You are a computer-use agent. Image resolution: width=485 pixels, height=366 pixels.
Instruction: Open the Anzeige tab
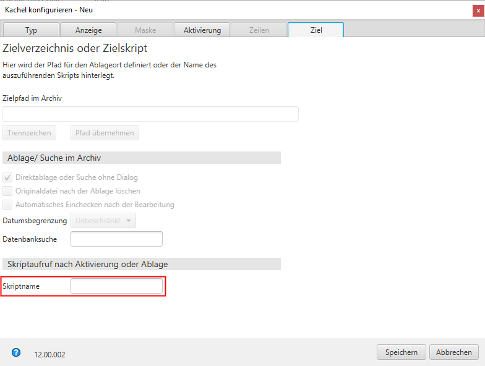click(x=88, y=30)
